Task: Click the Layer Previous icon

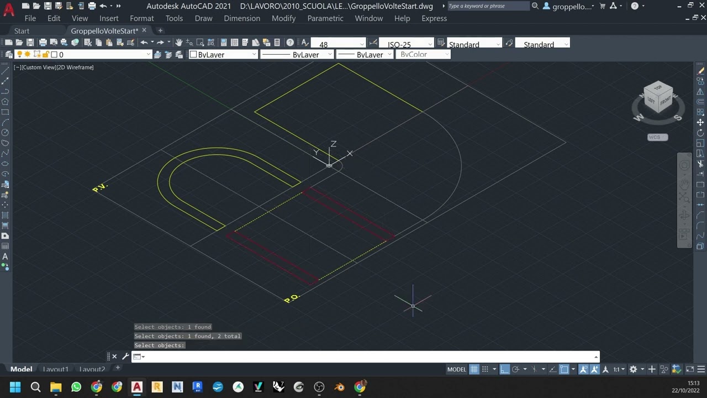Action: [x=168, y=54]
